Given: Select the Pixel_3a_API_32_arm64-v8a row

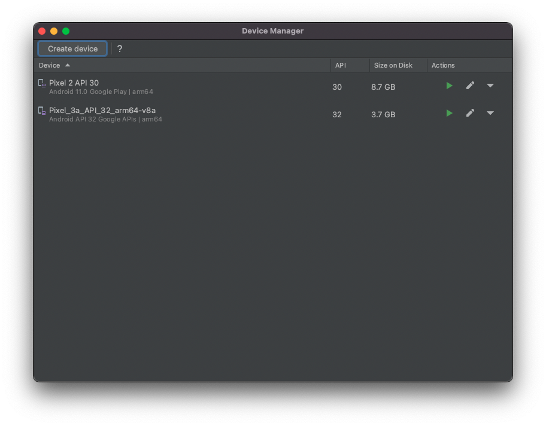Looking at the screenshot, I should pyautogui.click(x=180, y=114).
